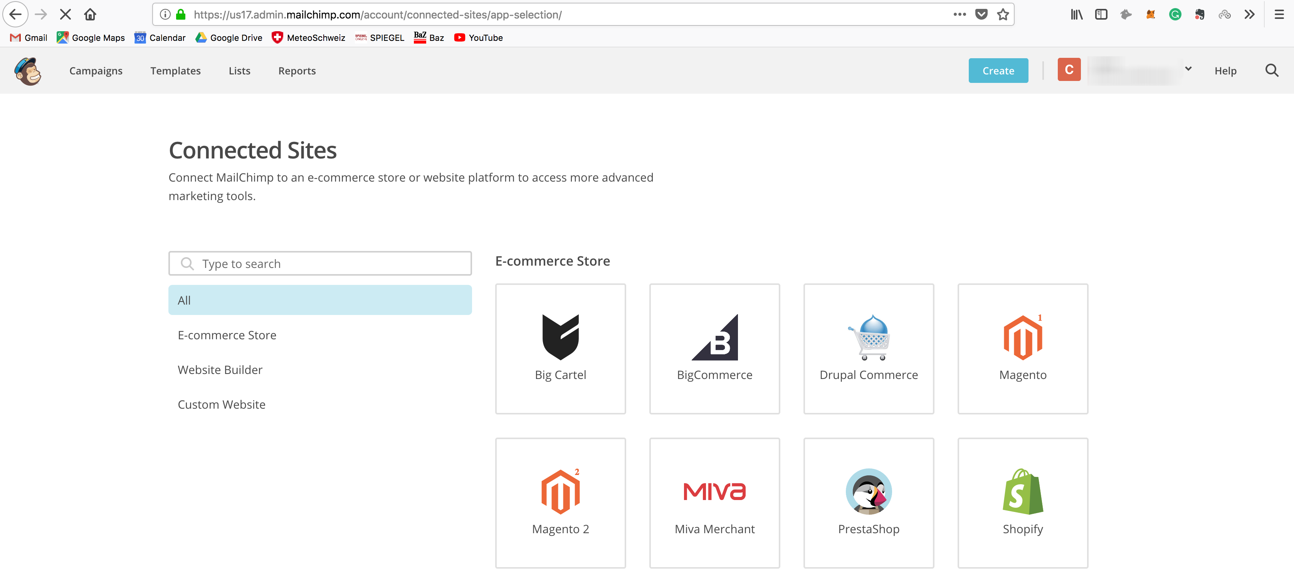Click the cloud-link extension icon
Screen dimensions: 1294x581
pyautogui.click(x=1224, y=14)
